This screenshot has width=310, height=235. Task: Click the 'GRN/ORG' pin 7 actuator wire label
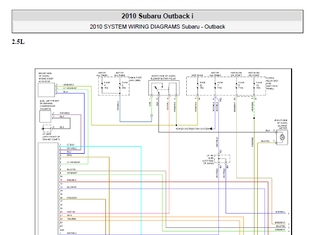pos(69,85)
